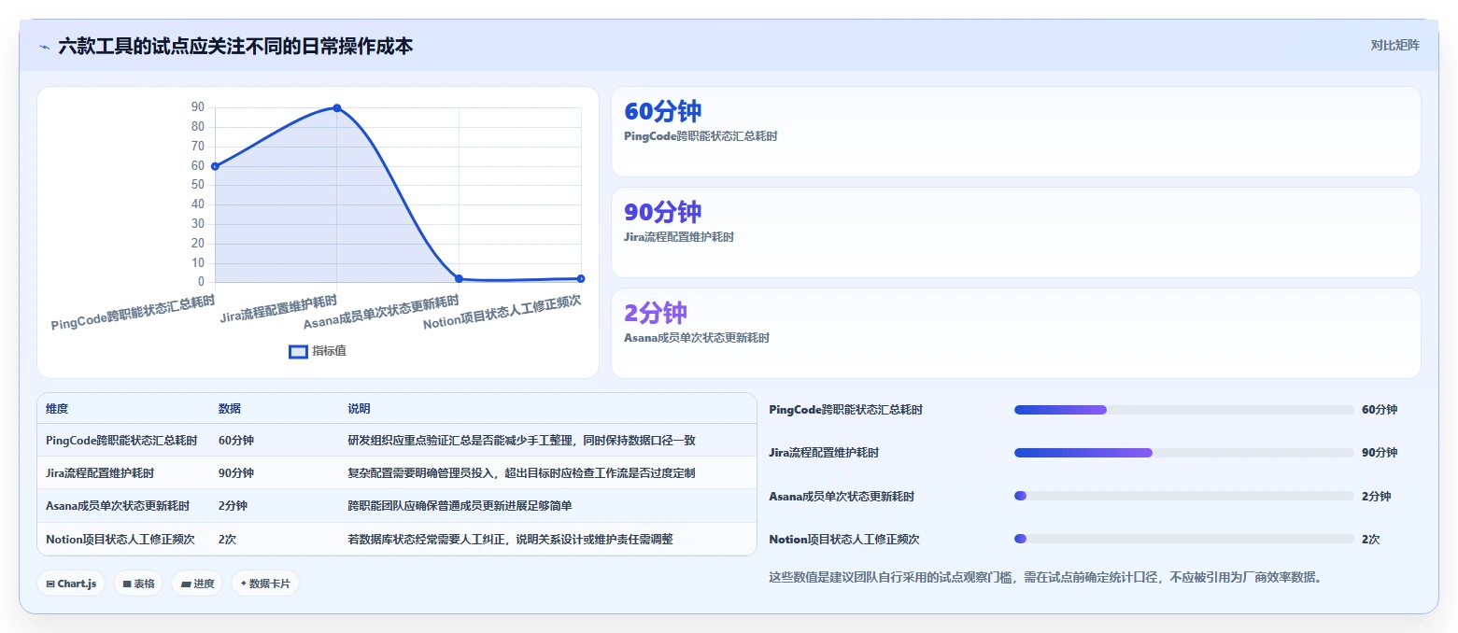Viewport: 1458px width, 633px height.
Task: Click the Notion项目状态人工修正频次 progress bar
Action: coord(1184,539)
